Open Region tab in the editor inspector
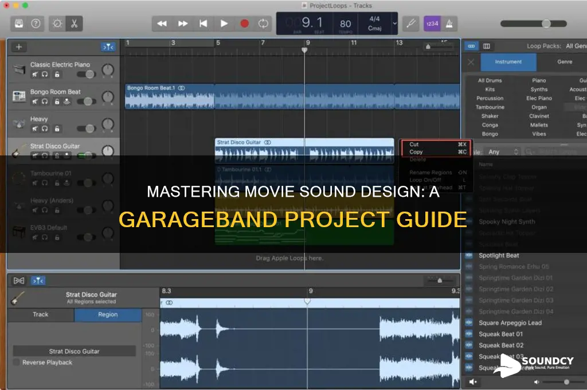The image size is (587, 390). [x=108, y=315]
